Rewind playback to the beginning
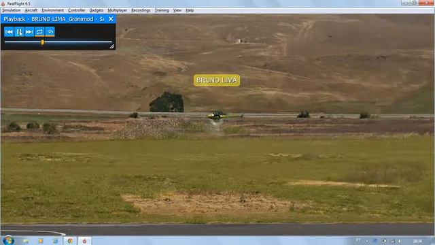435x245 pixels. (x=9, y=32)
